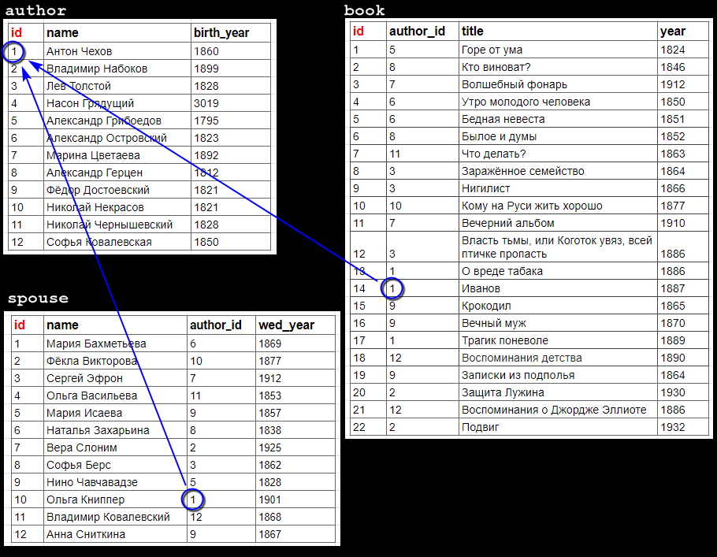Screen dimensions: 717x557
Task: Select the title cell Что делать?
Action: 494,154
